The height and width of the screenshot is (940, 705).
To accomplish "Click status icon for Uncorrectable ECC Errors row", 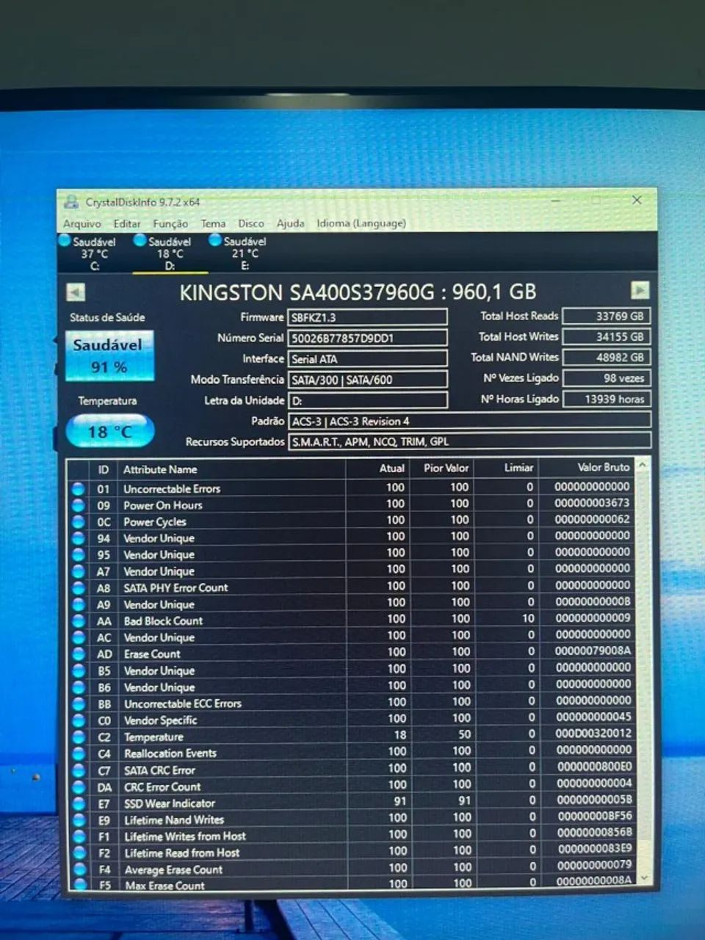I will pyautogui.click(x=79, y=704).
